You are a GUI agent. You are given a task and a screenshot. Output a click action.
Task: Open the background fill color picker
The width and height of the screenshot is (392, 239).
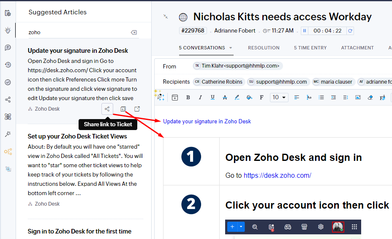tap(249, 98)
